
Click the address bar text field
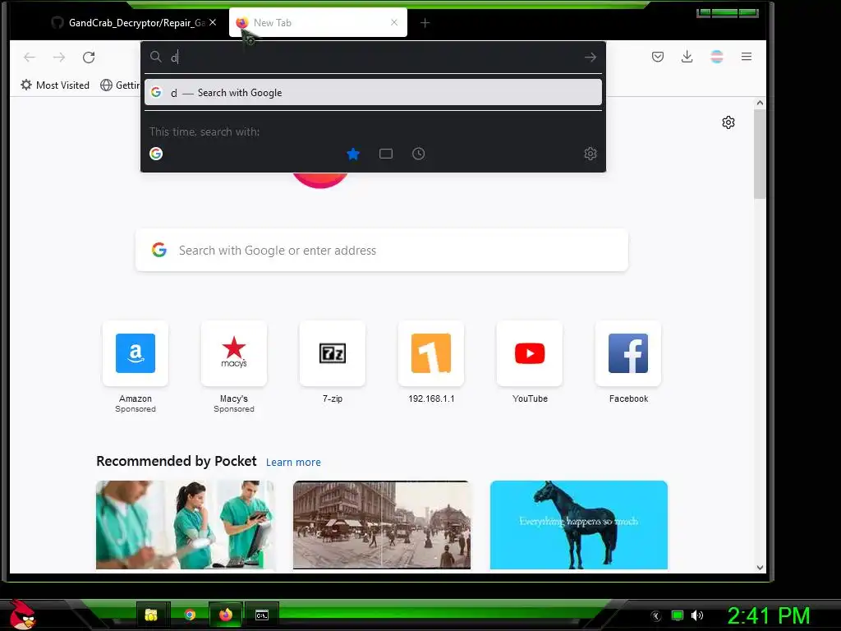374,57
